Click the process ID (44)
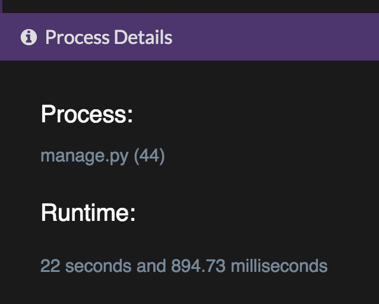This screenshot has height=304, width=379. point(149,156)
